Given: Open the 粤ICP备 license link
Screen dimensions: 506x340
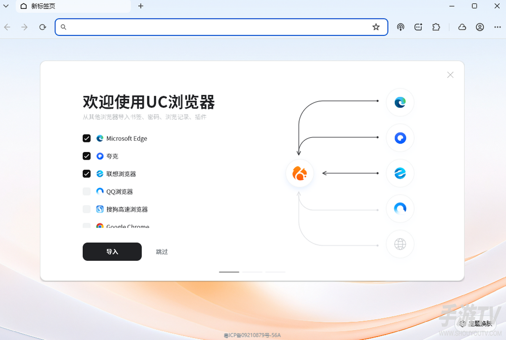Looking at the screenshot, I should 252,335.
